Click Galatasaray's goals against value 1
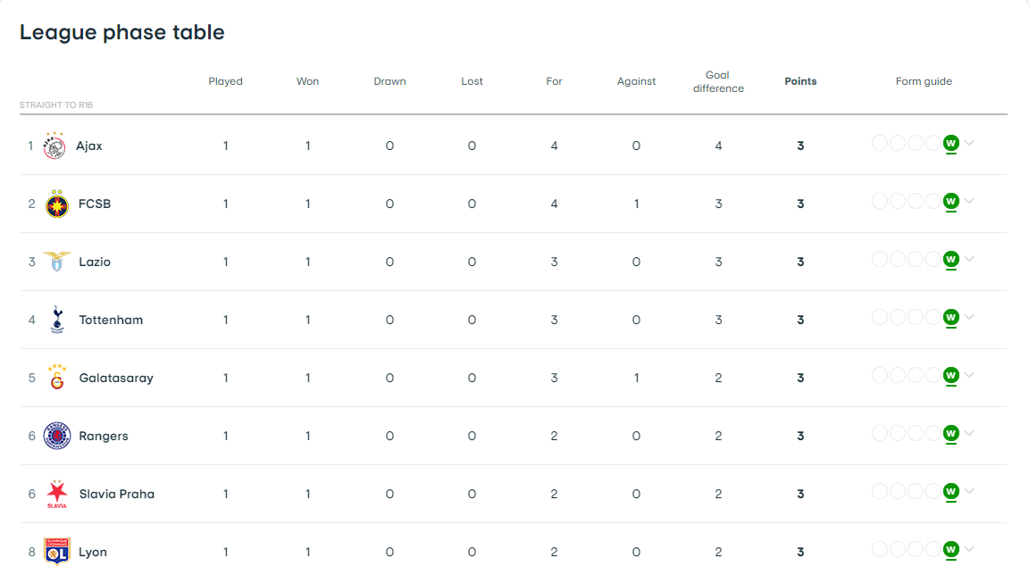1029x575 pixels. coord(637,378)
